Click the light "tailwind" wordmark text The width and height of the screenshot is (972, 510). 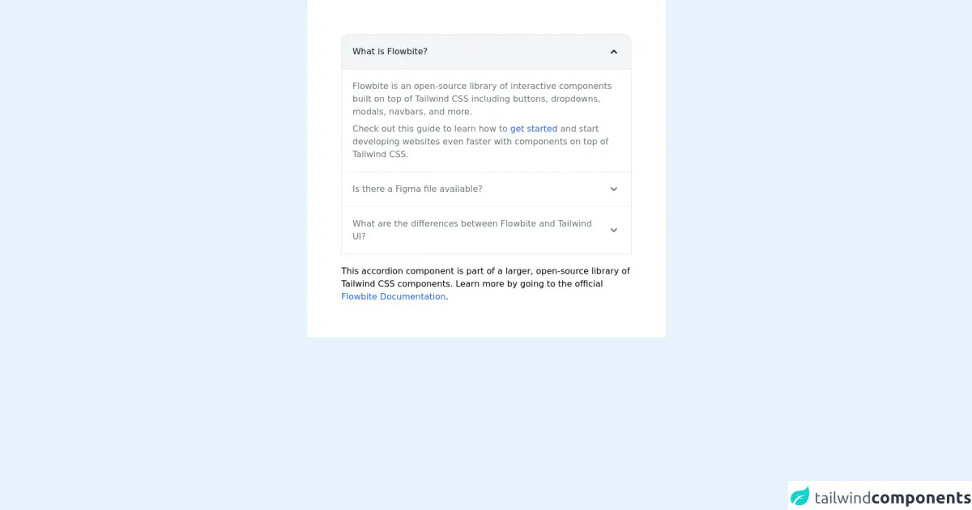(x=842, y=497)
